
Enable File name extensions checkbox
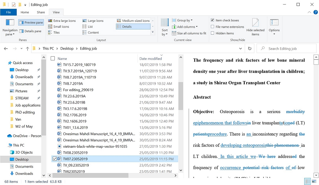(212, 27)
